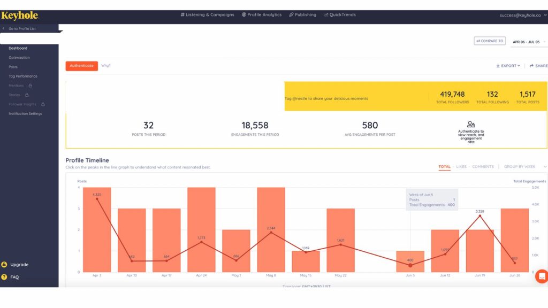The height and width of the screenshot is (308, 548).
Task: Click the Jun 26 bar in the chart
Action: pyautogui.click(x=515, y=240)
